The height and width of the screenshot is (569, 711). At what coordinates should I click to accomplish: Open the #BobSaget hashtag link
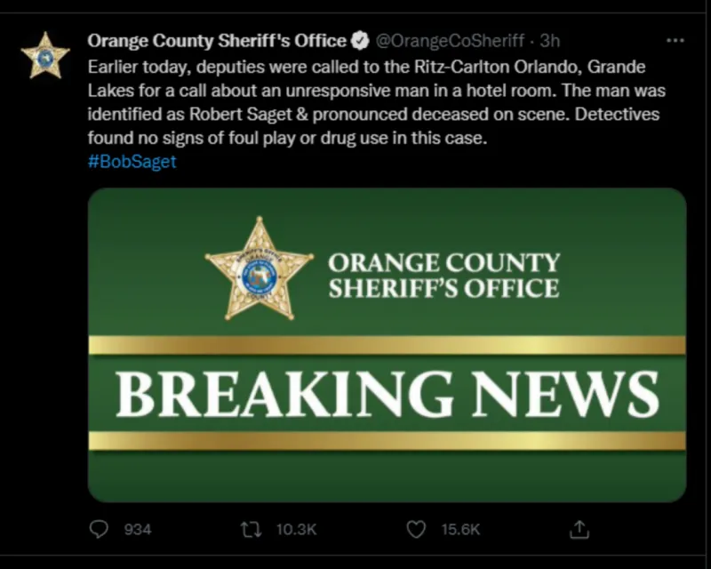tap(132, 162)
